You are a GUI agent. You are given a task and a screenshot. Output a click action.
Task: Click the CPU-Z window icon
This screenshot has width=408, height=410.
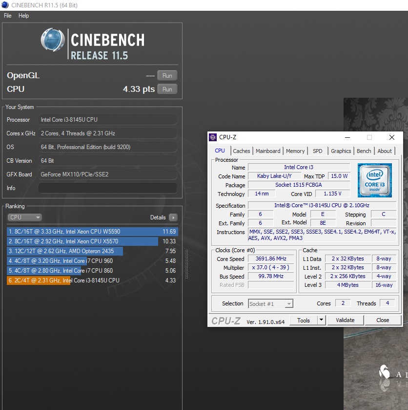pos(213,137)
